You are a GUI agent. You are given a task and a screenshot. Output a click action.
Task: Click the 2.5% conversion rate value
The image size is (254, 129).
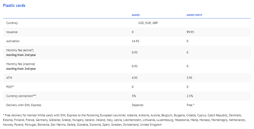point(190,96)
